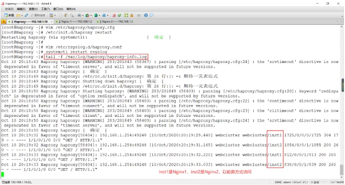
Task: Click the green terminal cursor block
Action: [x=3, y=174]
